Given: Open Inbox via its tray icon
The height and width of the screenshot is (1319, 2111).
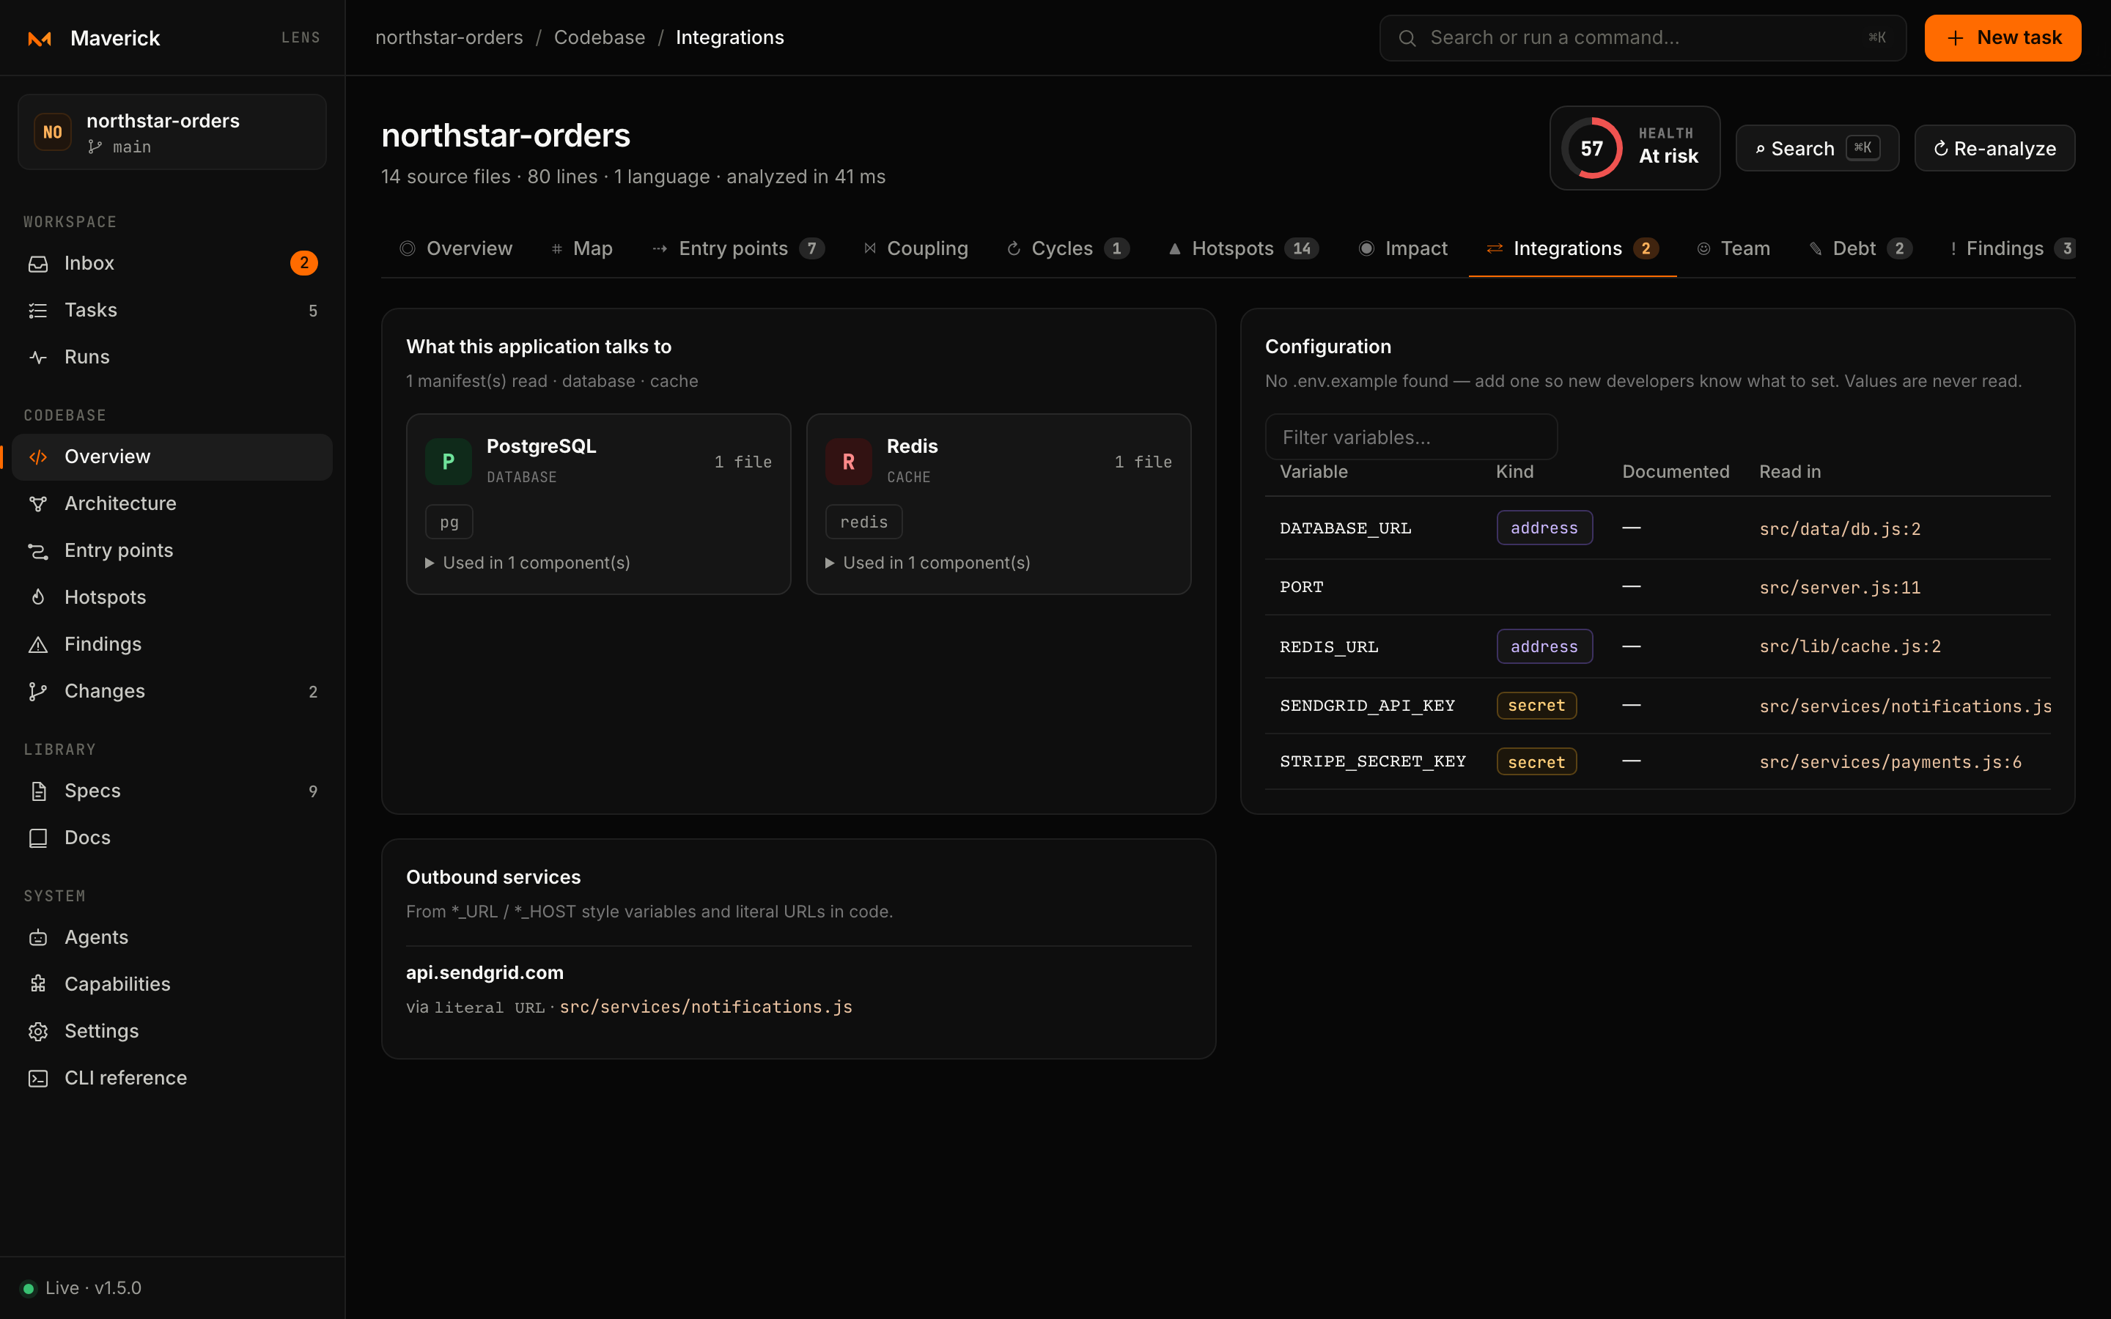Looking at the screenshot, I should pos(38,264).
